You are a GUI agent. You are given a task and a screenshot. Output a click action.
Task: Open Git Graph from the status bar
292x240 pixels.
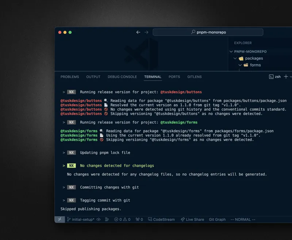(217, 220)
